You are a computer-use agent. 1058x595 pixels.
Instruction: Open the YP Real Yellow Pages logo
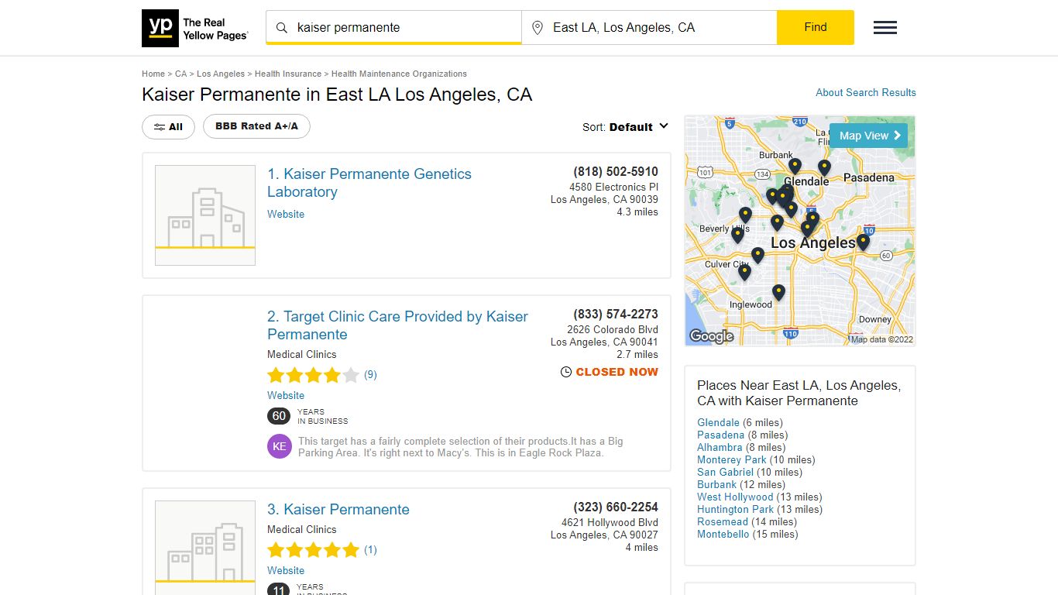tap(195, 29)
